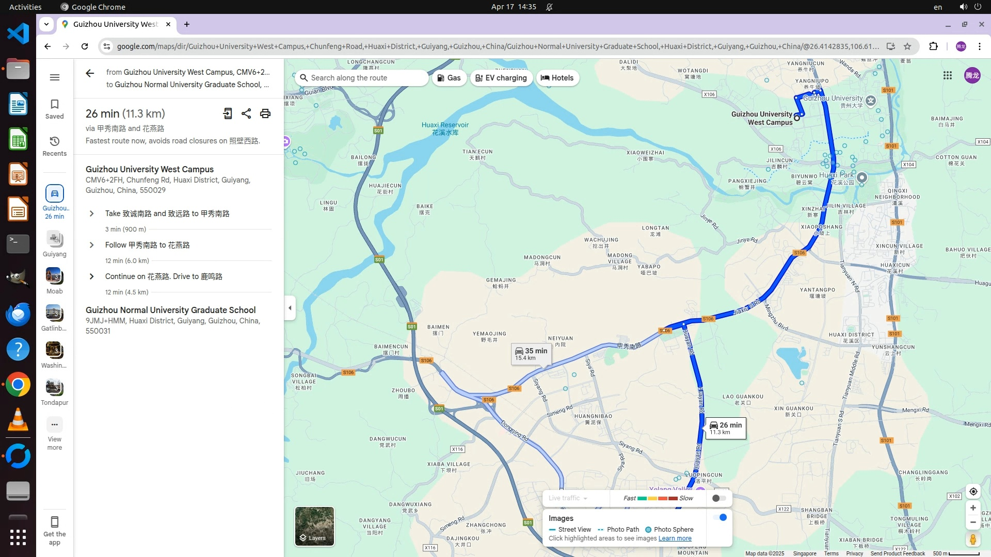This screenshot has height=557, width=991.
Task: Open the Learn more link
Action: [x=675, y=538]
